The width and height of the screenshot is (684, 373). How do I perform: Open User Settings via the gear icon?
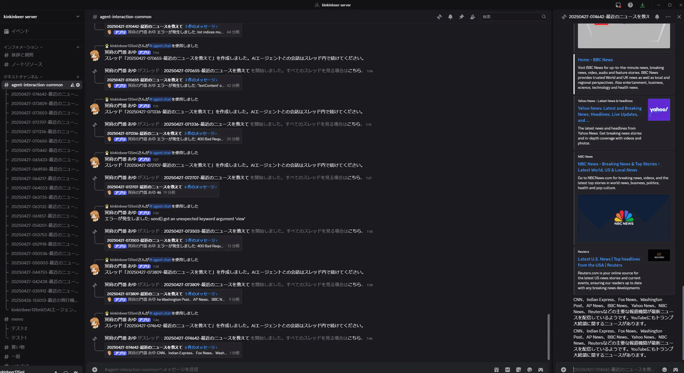(76, 371)
